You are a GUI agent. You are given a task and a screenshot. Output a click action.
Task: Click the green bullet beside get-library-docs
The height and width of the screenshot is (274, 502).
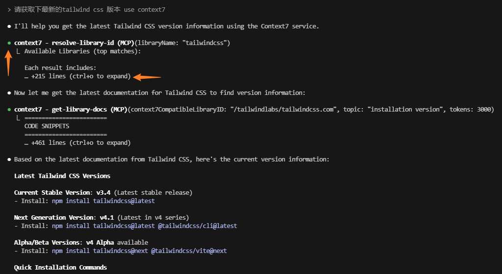pyautogui.click(x=9, y=110)
